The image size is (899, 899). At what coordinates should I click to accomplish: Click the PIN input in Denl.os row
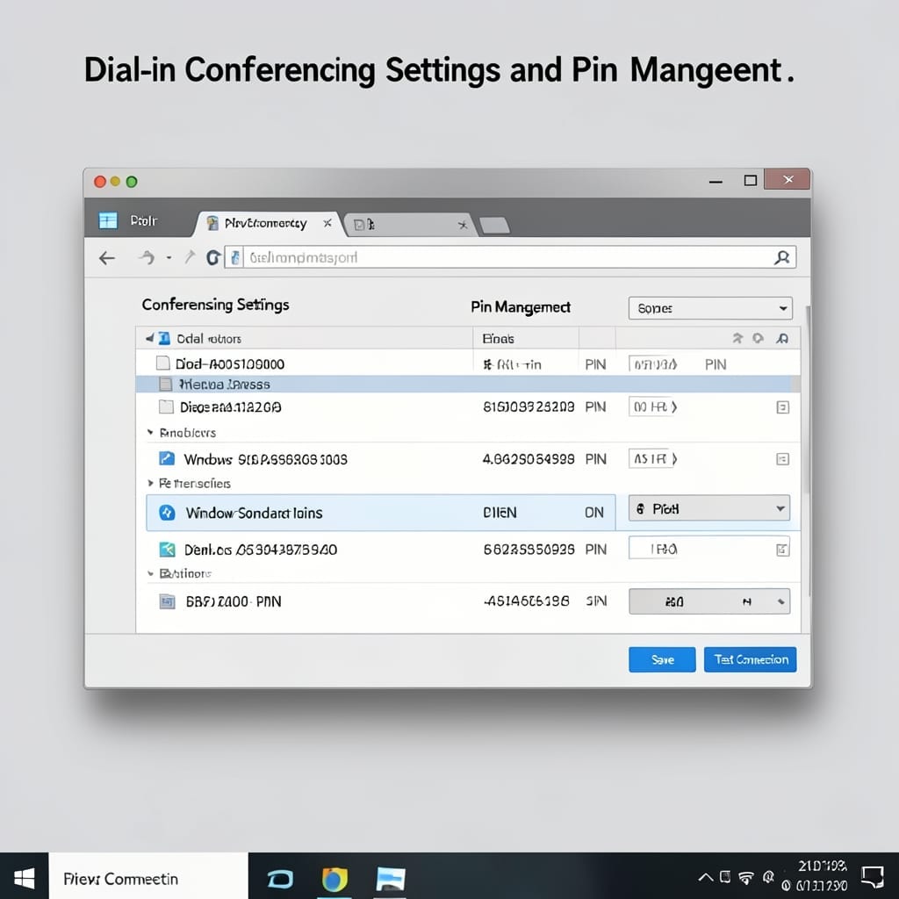709,548
